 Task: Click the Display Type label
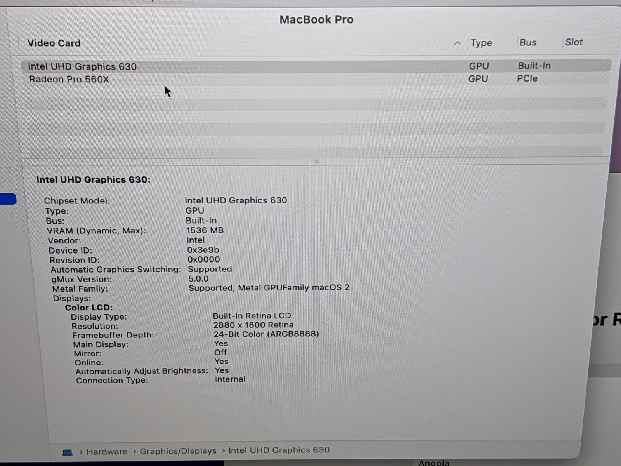click(99, 317)
